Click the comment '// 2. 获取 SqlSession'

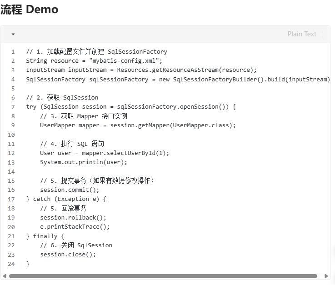click(x=62, y=98)
